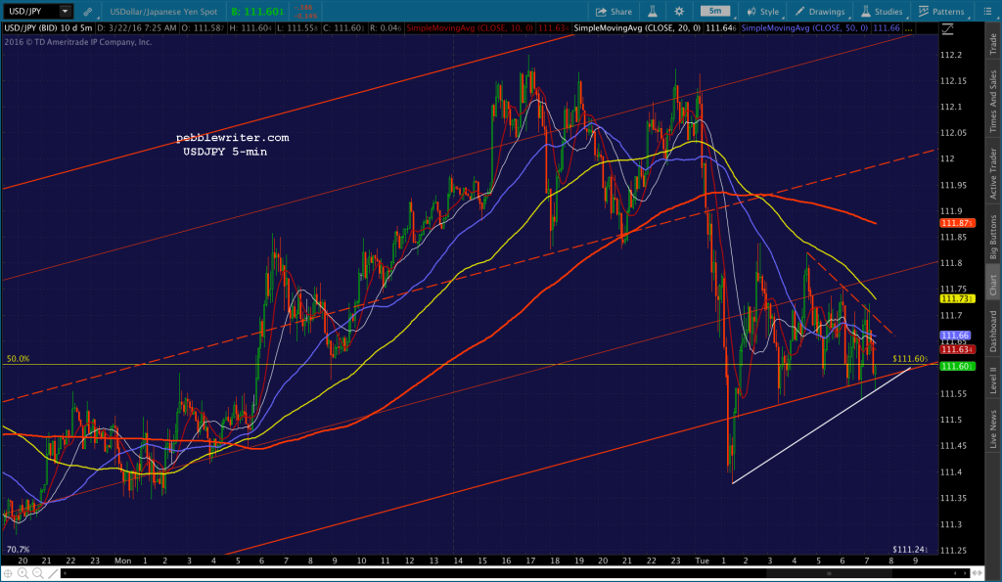The image size is (1002, 582).
Task: Select the Active Trader sidebar tab
Action: pos(993,174)
